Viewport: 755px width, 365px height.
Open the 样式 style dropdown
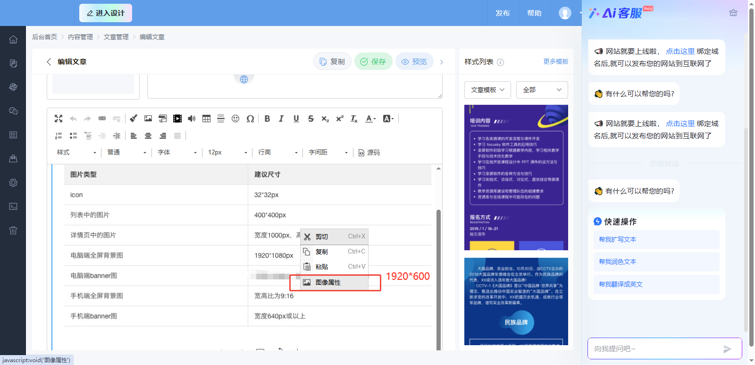pyautogui.click(x=76, y=153)
